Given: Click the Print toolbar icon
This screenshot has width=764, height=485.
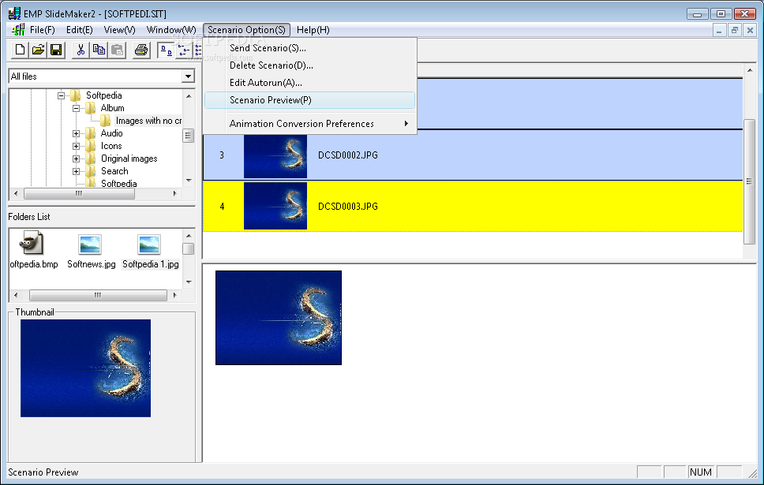Looking at the screenshot, I should (x=141, y=50).
